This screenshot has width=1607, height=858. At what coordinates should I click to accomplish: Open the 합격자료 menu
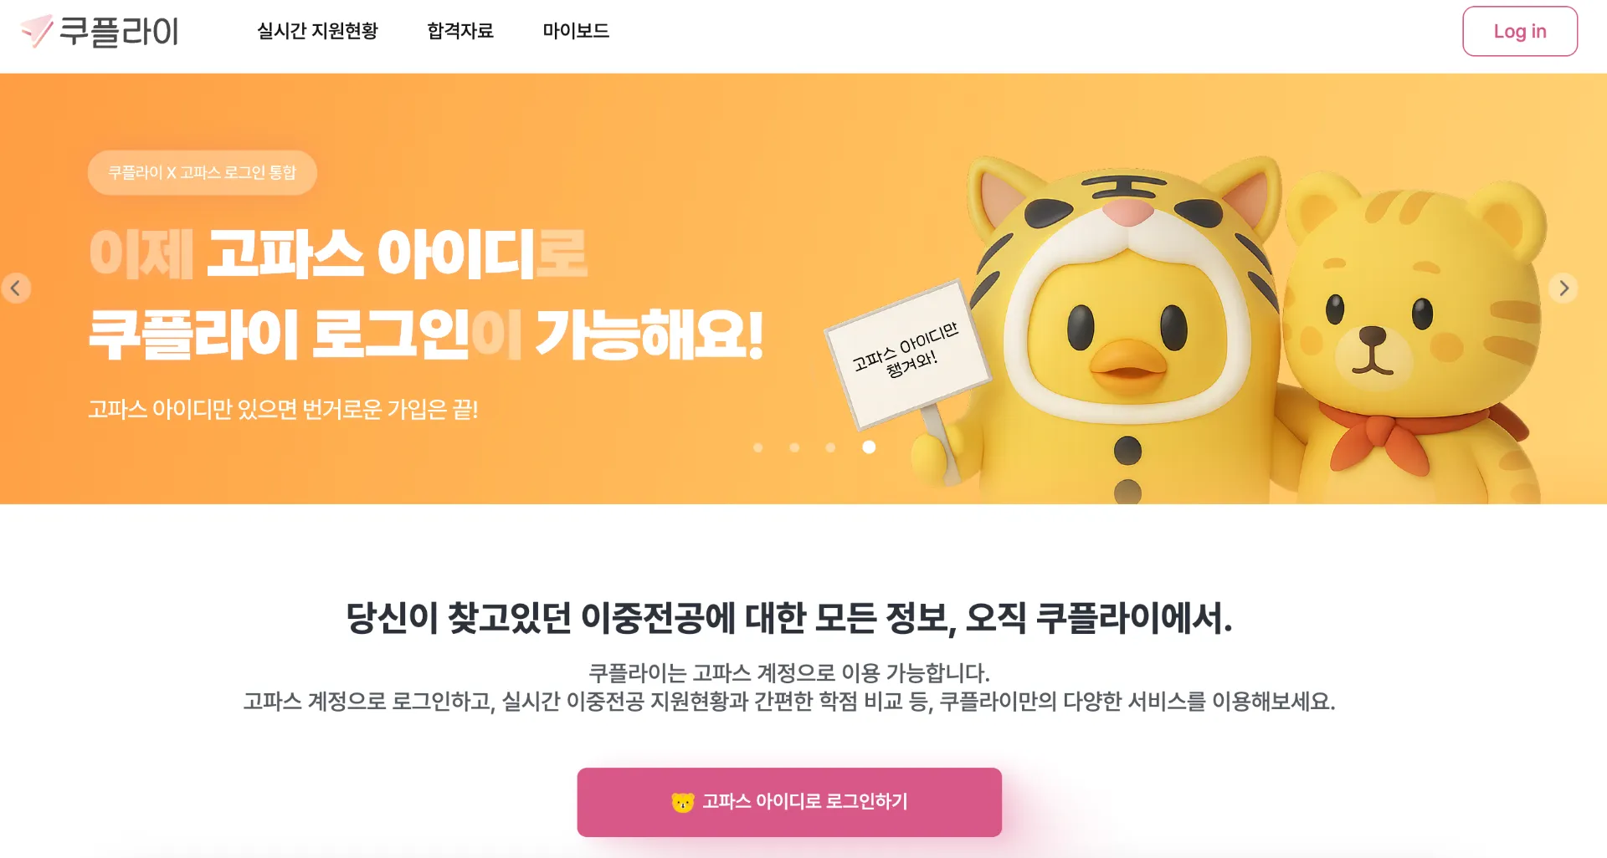pyautogui.click(x=460, y=31)
